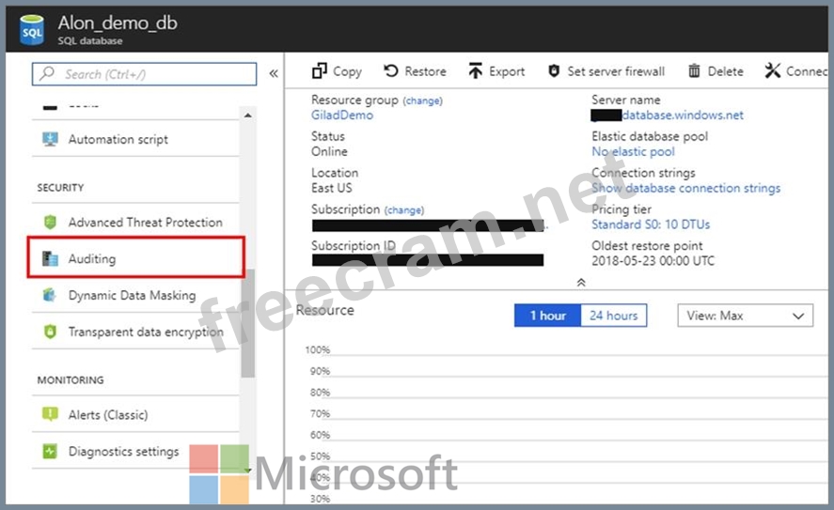
Task: Click the SECURITY section heading
Action: tap(60, 188)
